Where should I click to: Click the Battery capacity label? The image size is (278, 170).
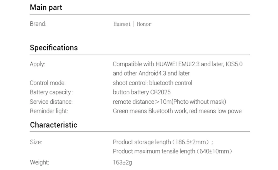tap(51, 92)
